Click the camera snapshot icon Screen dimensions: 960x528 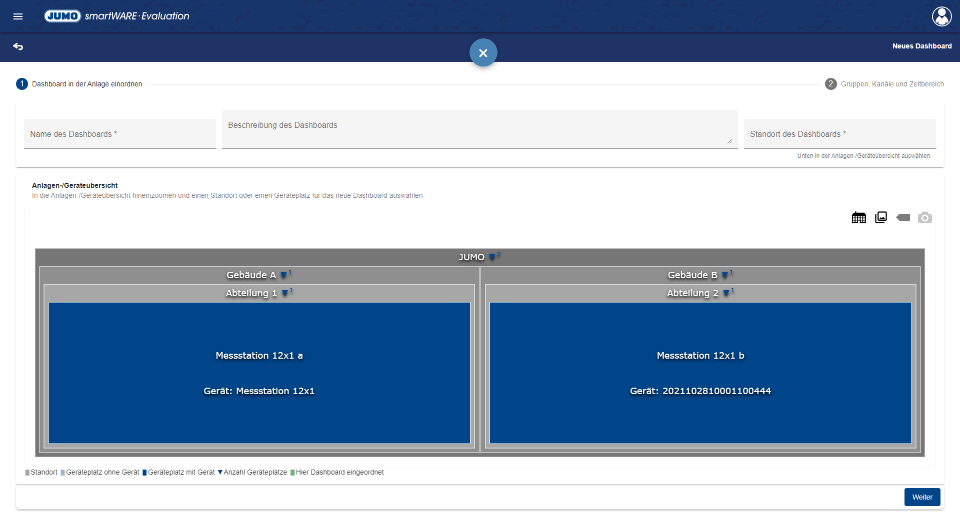(x=924, y=218)
